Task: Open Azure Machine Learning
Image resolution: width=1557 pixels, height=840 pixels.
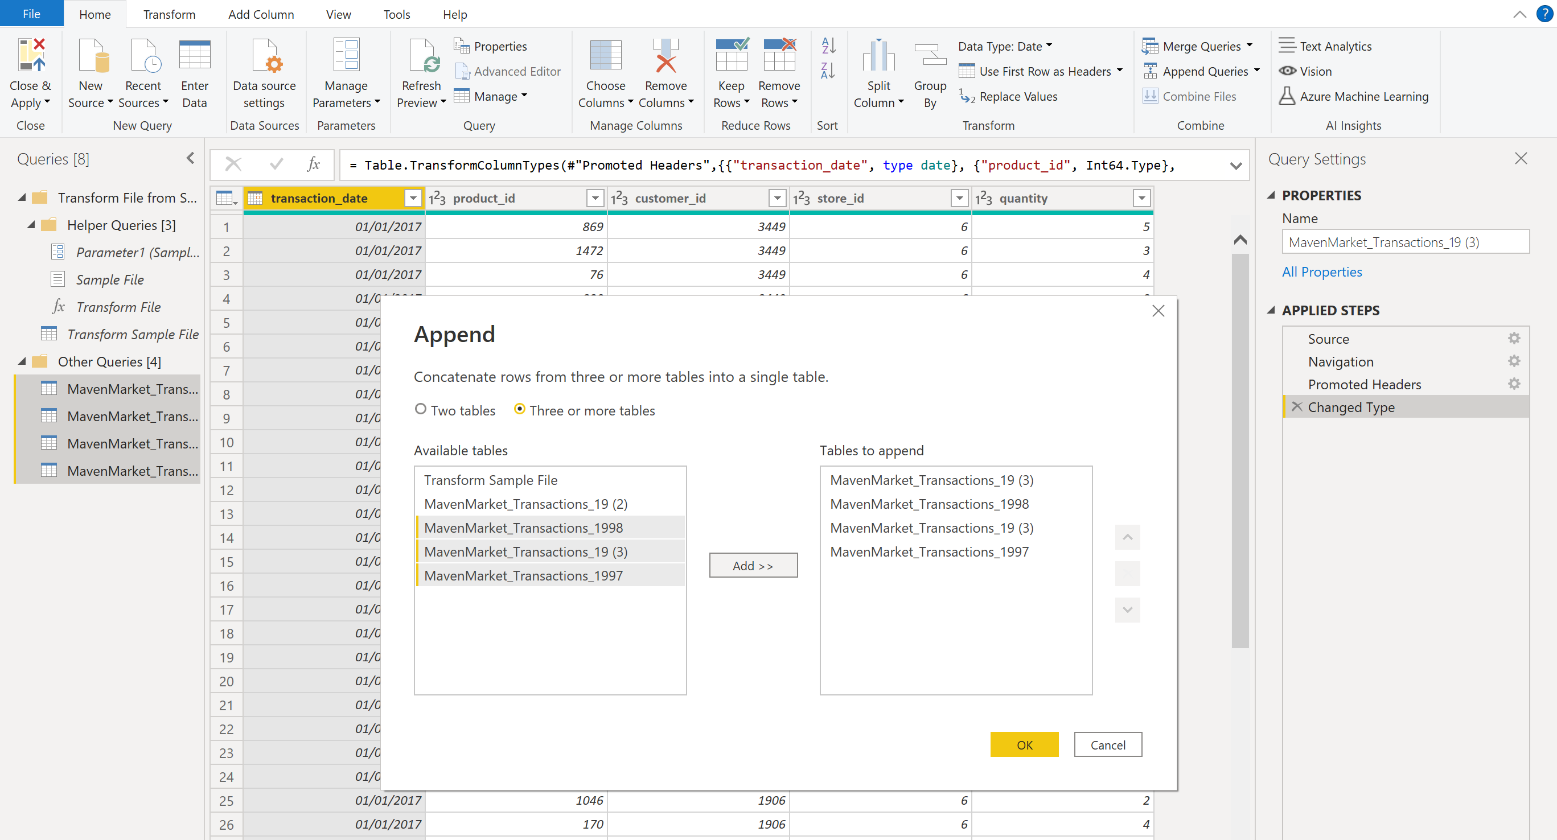Action: click(1353, 97)
